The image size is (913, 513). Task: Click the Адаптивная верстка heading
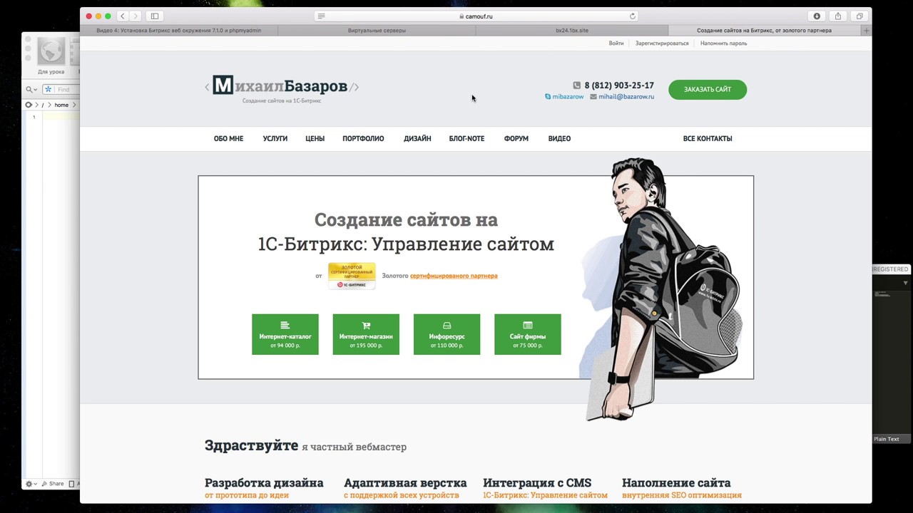(405, 482)
